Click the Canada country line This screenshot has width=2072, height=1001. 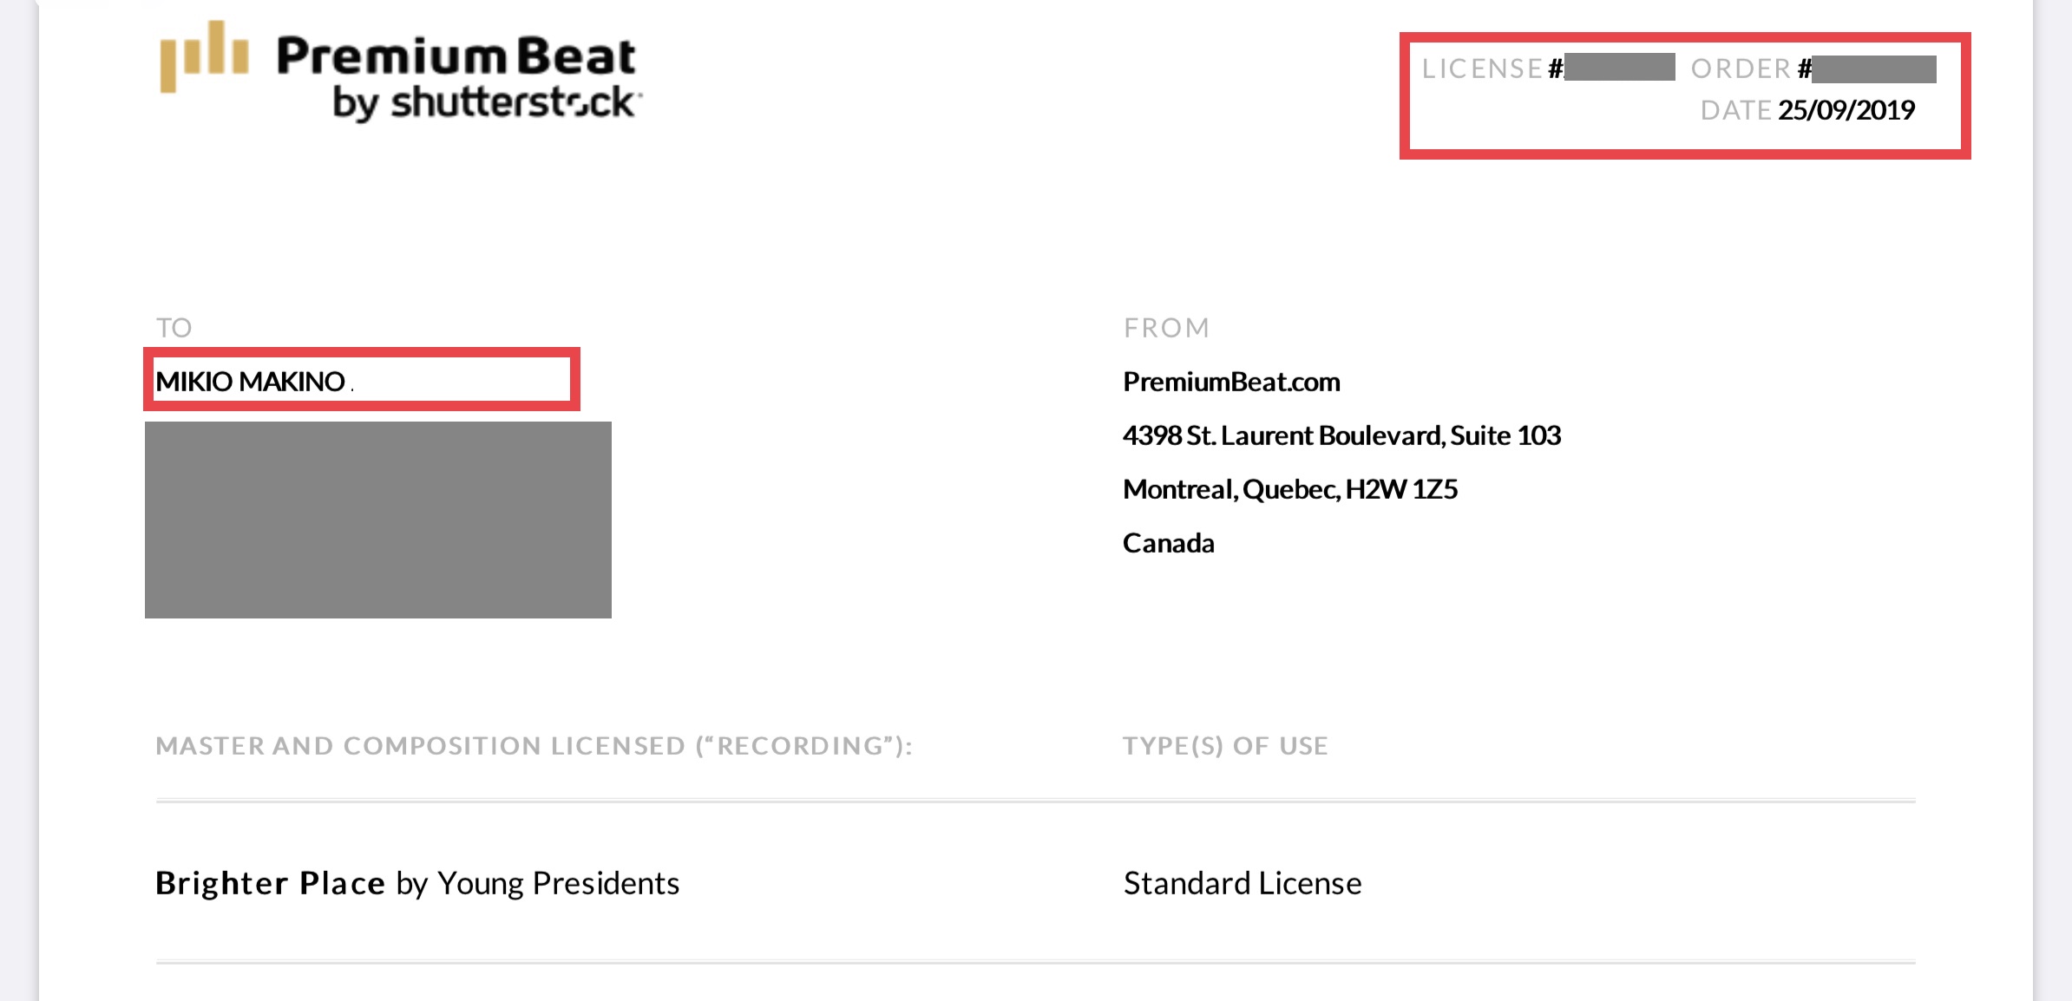point(1168,543)
